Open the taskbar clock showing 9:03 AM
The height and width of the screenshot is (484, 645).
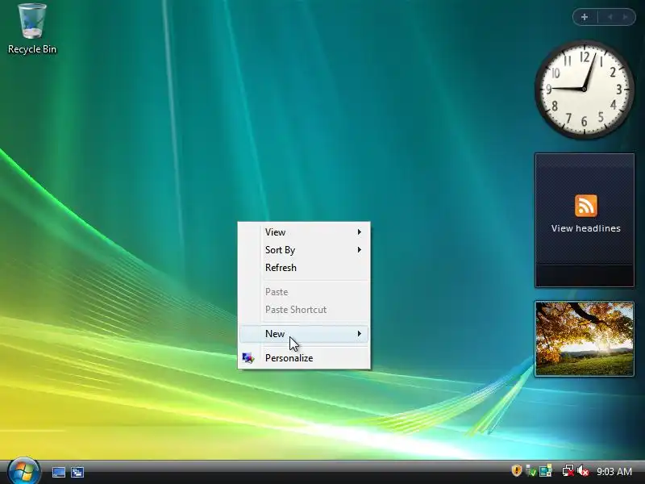pyautogui.click(x=614, y=471)
